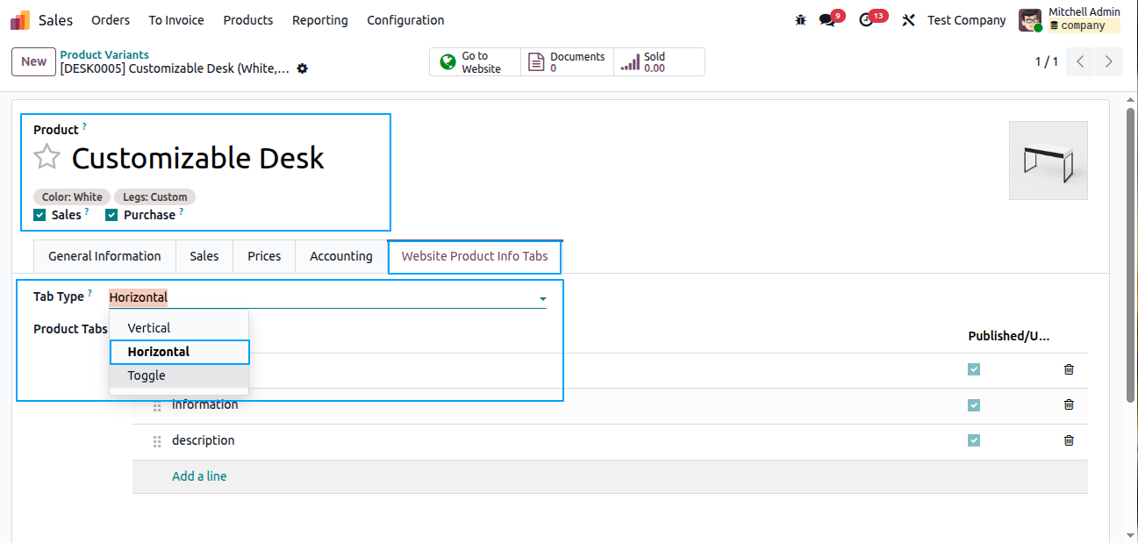Click the New button
The height and width of the screenshot is (543, 1138).
click(x=33, y=61)
